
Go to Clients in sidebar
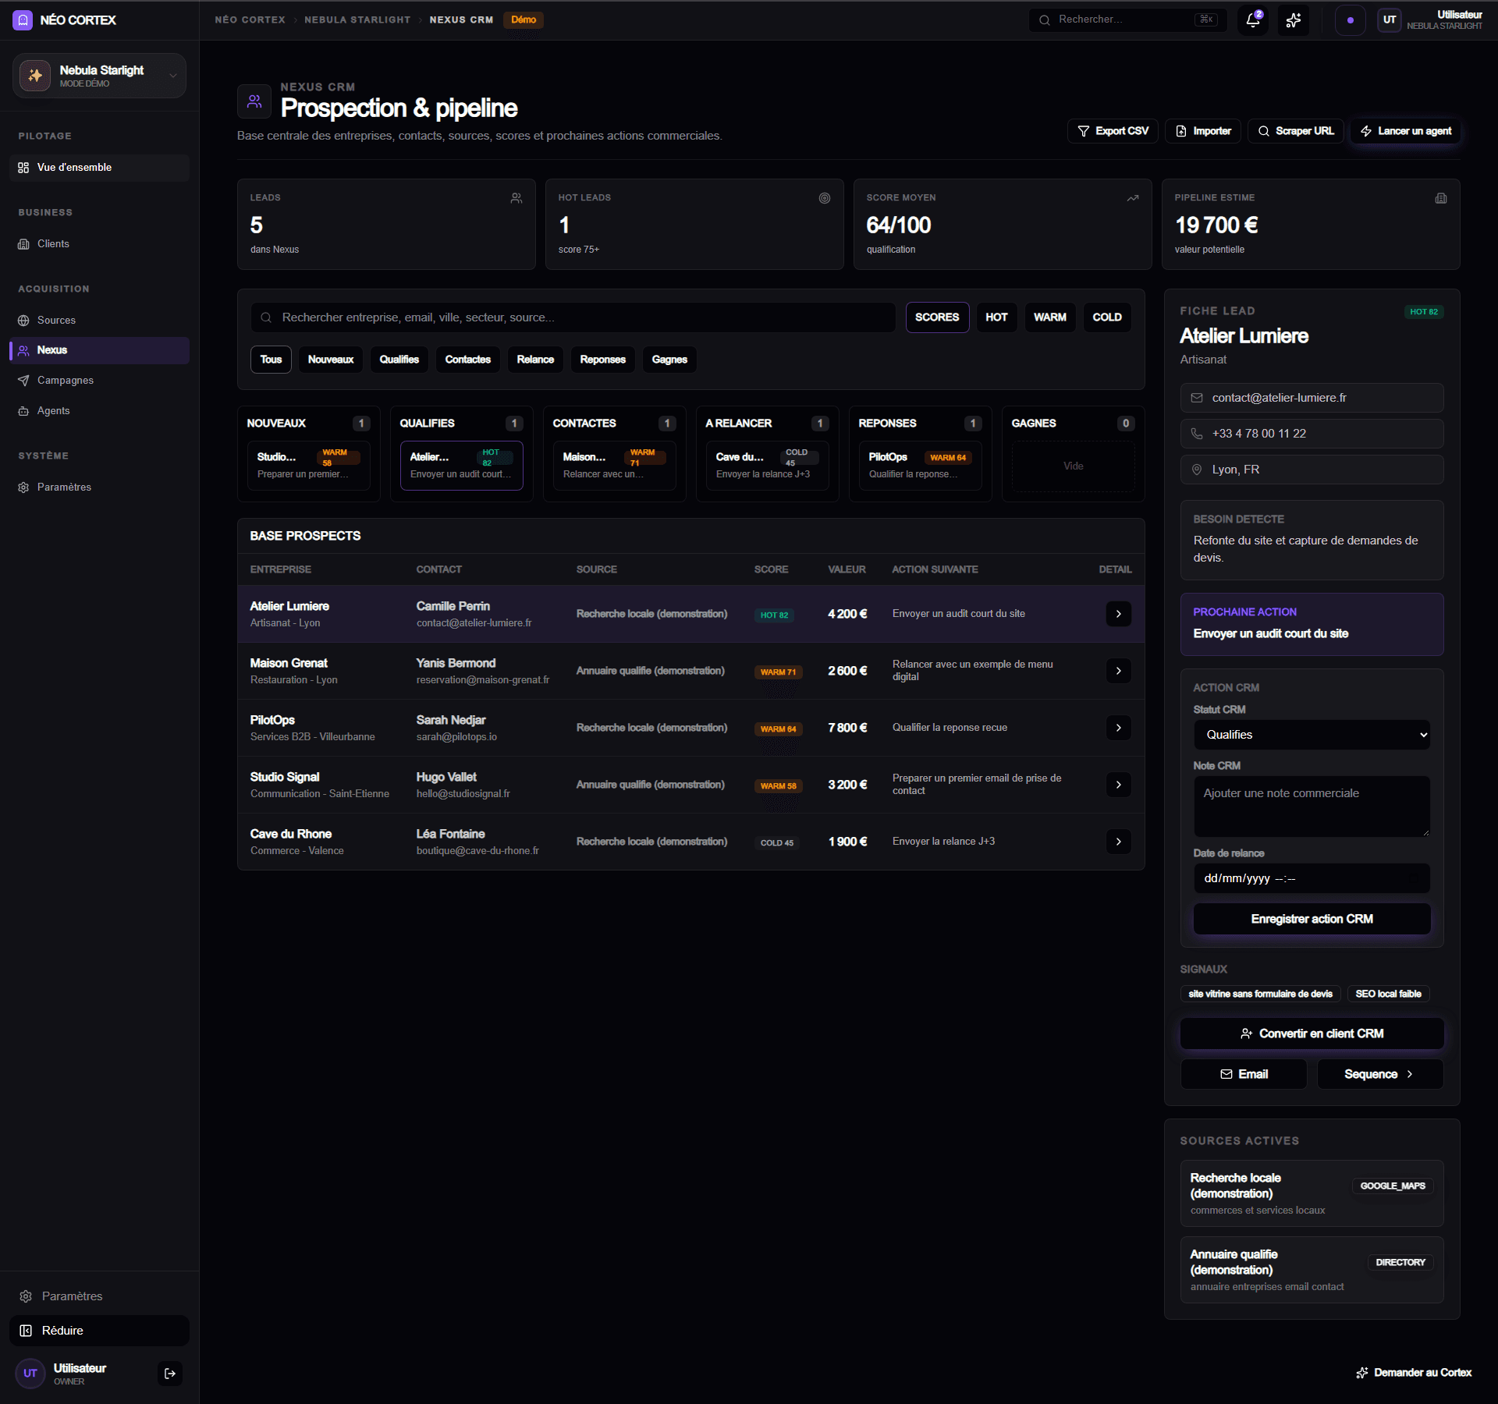tap(99, 244)
